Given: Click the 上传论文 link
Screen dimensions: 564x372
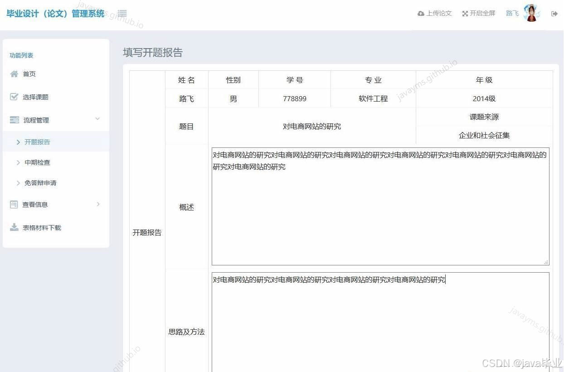Looking at the screenshot, I should (439, 14).
